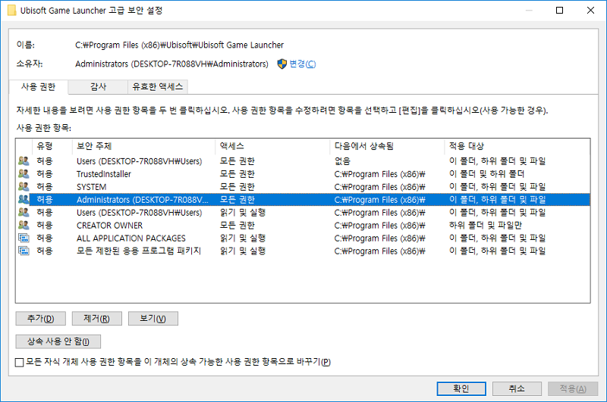Screen dimensions: 607x402
Task: Select the TrustedInstaller permission entry
Action: click(x=303, y=174)
